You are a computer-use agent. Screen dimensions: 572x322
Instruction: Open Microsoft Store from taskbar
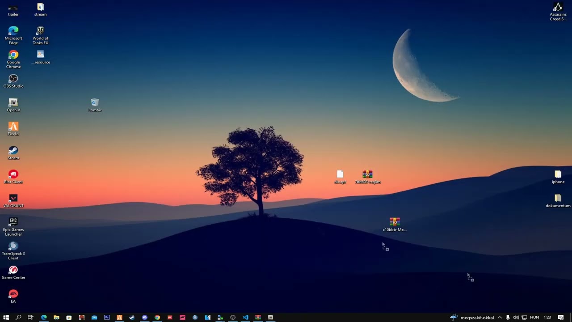(69, 318)
